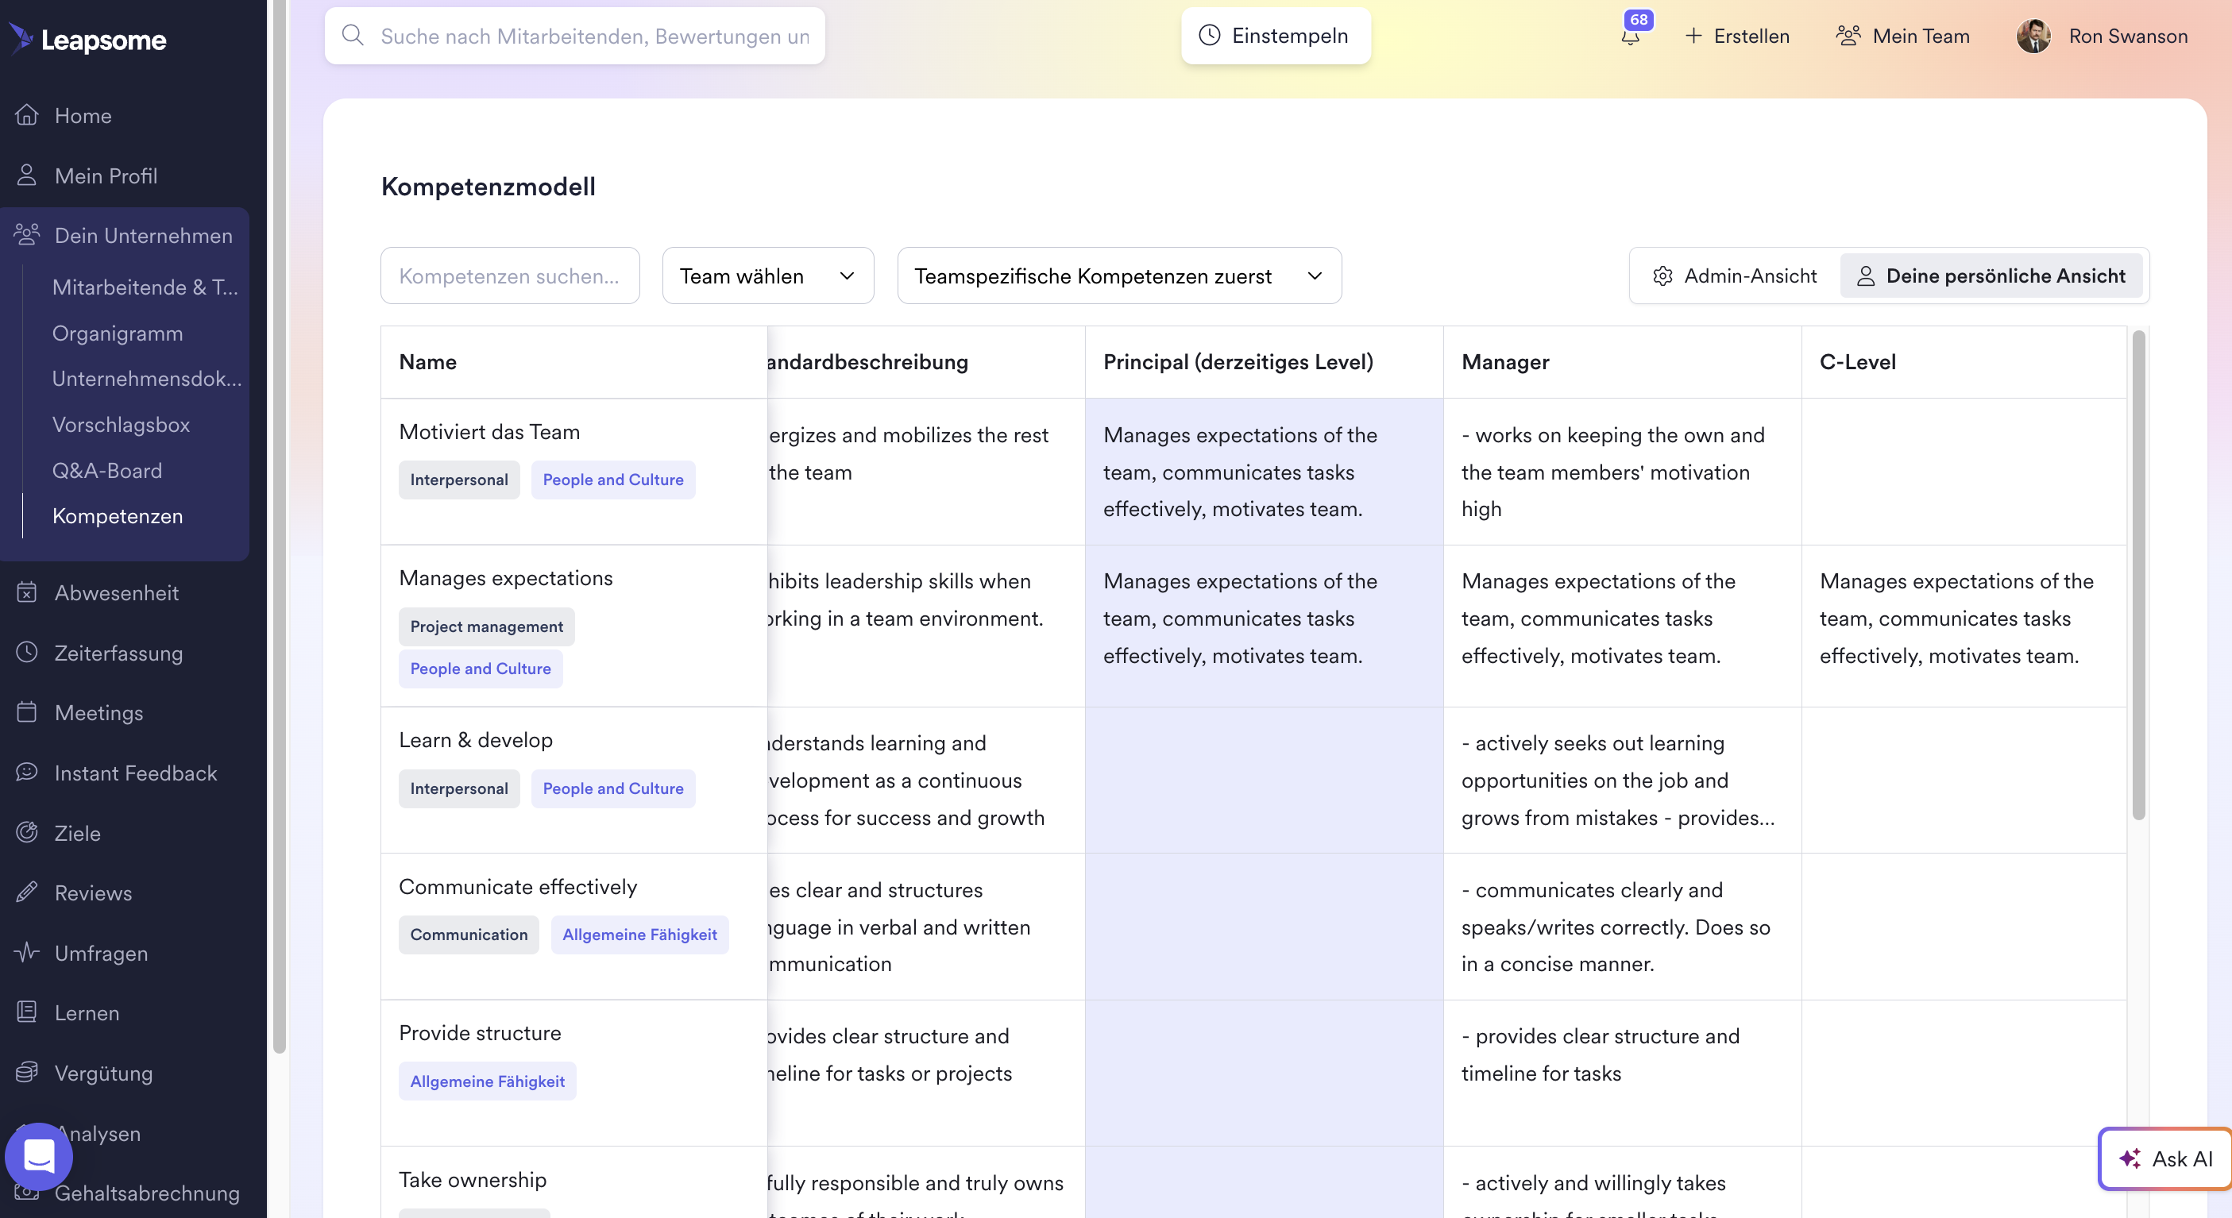Click the Project management tag
This screenshot has width=2232, height=1218.
(486, 626)
